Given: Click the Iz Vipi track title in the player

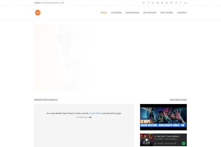Looking at the screenshot, I should [167, 136].
